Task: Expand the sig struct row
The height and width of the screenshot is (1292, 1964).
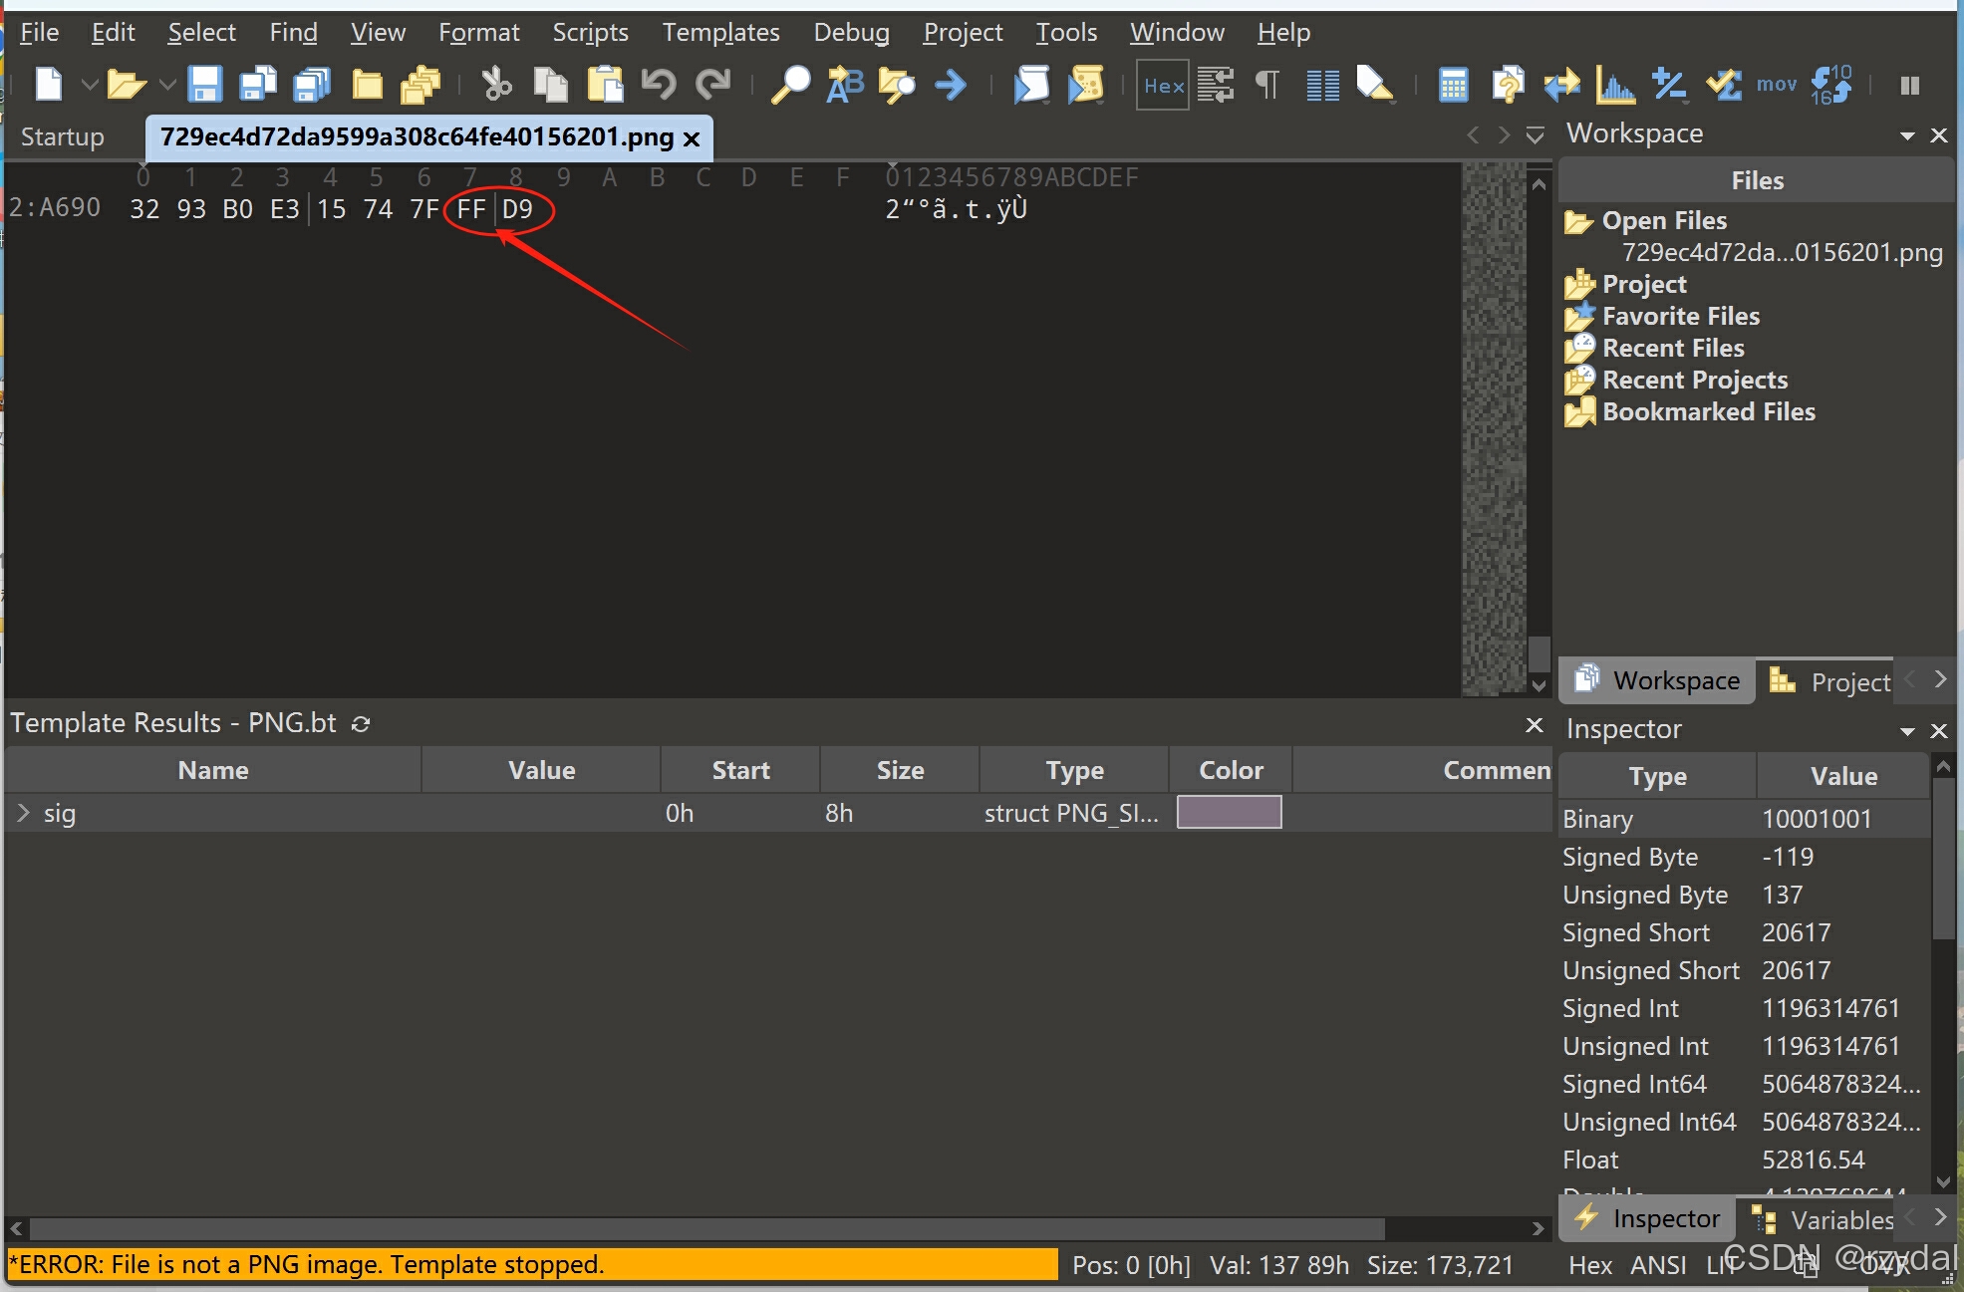Action: [x=24, y=813]
